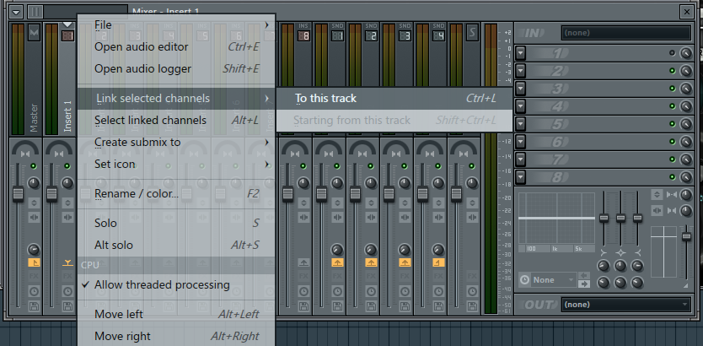
Task: Click Insert 1 disk recording icon
Action: pyautogui.click(x=67, y=307)
